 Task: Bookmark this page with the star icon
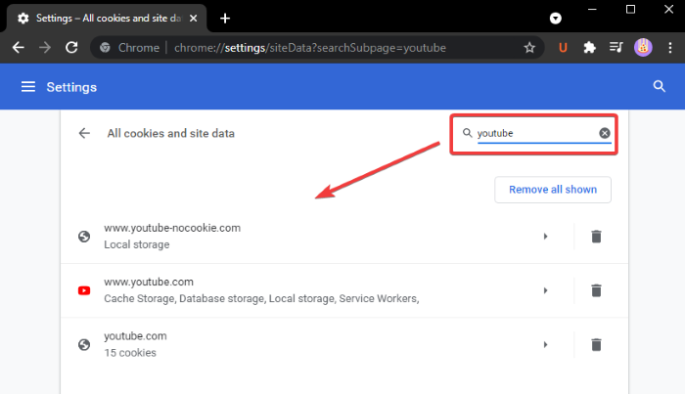[x=529, y=47]
